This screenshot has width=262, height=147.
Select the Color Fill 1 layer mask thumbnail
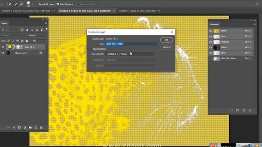coord(19,47)
